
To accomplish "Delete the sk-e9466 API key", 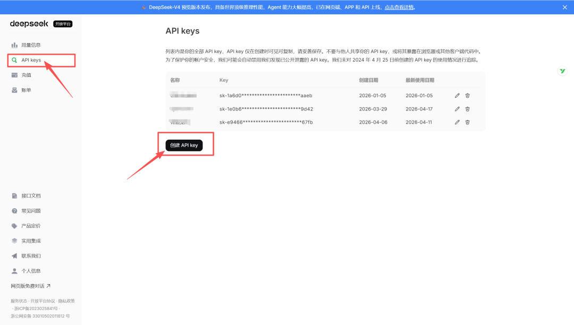I will 468,122.
